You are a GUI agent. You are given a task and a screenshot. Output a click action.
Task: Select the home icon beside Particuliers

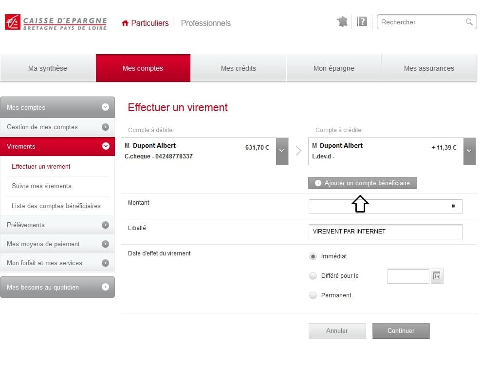(x=125, y=22)
